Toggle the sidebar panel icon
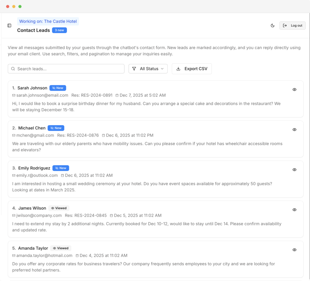Screen dimensions: 310x281 pyautogui.click(x=9, y=26)
